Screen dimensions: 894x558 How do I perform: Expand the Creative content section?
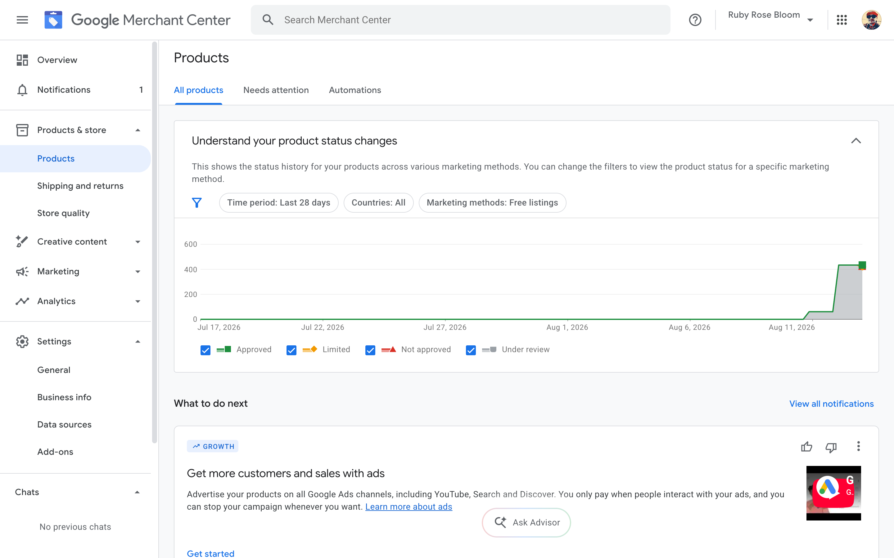138,242
